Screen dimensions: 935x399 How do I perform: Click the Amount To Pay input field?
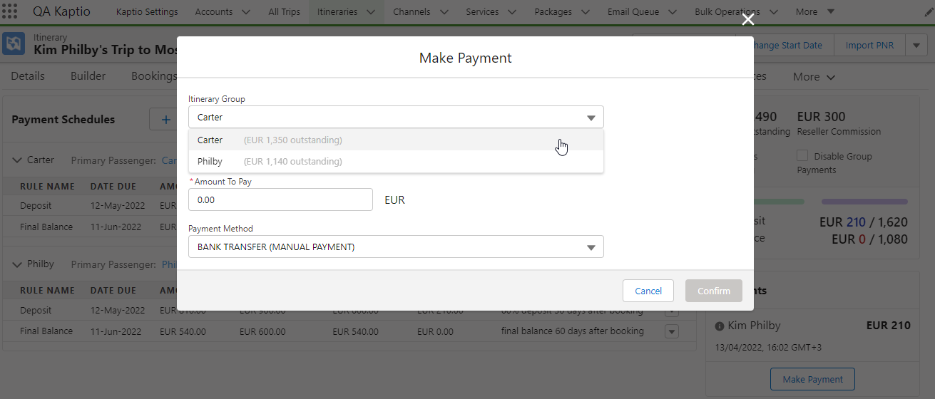click(x=280, y=200)
